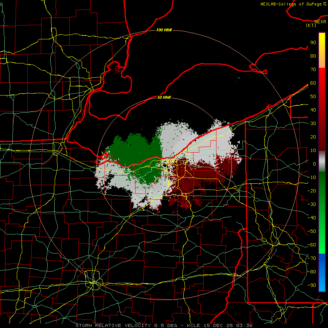
Task: Pick the blue bottom segment of color bar
Action: tap(322, 273)
